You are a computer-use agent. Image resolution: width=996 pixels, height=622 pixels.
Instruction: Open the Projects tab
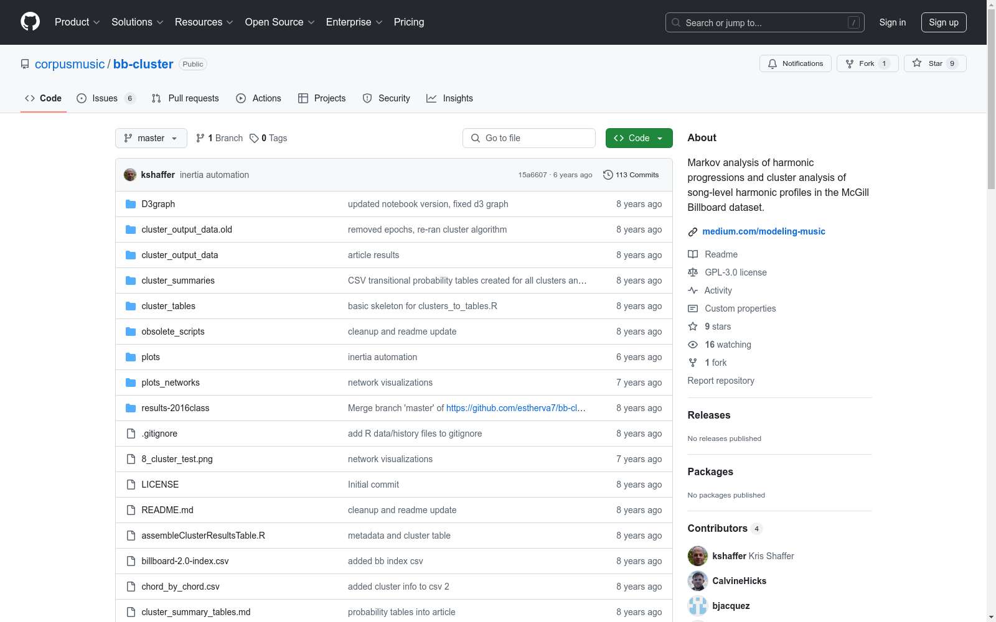click(322, 98)
